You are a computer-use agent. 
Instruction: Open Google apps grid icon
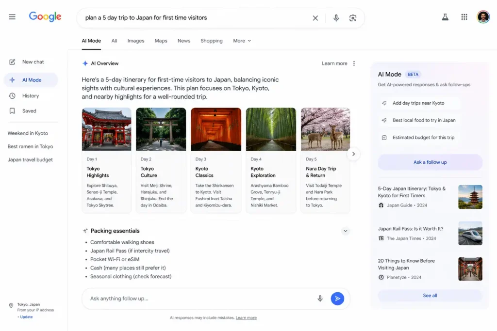point(464,17)
